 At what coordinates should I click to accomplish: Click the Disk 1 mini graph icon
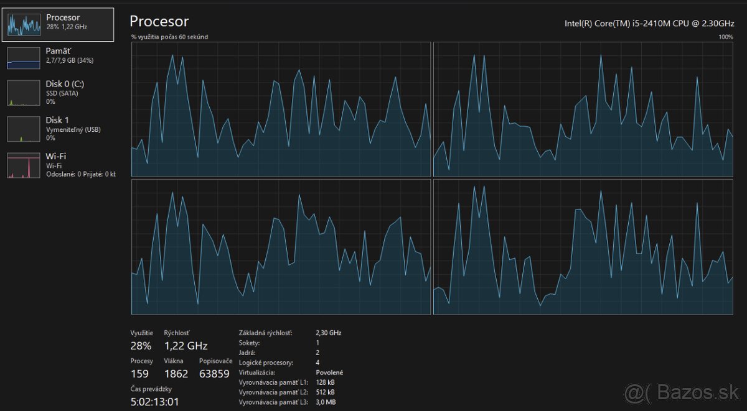click(x=24, y=129)
